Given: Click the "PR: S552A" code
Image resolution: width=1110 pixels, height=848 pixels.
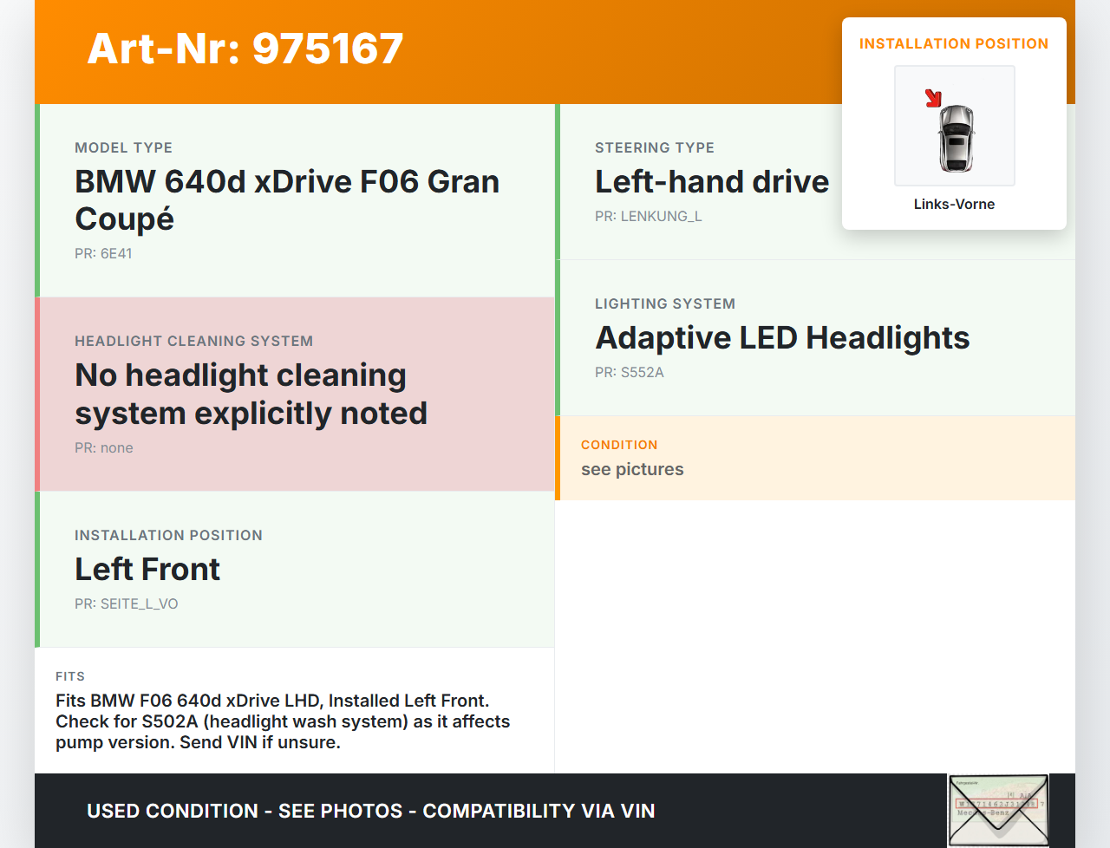Looking at the screenshot, I should tap(630, 372).
